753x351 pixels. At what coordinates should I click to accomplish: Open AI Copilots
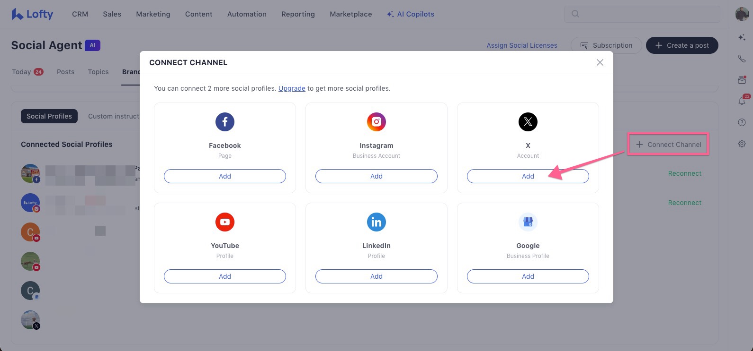pyautogui.click(x=411, y=14)
